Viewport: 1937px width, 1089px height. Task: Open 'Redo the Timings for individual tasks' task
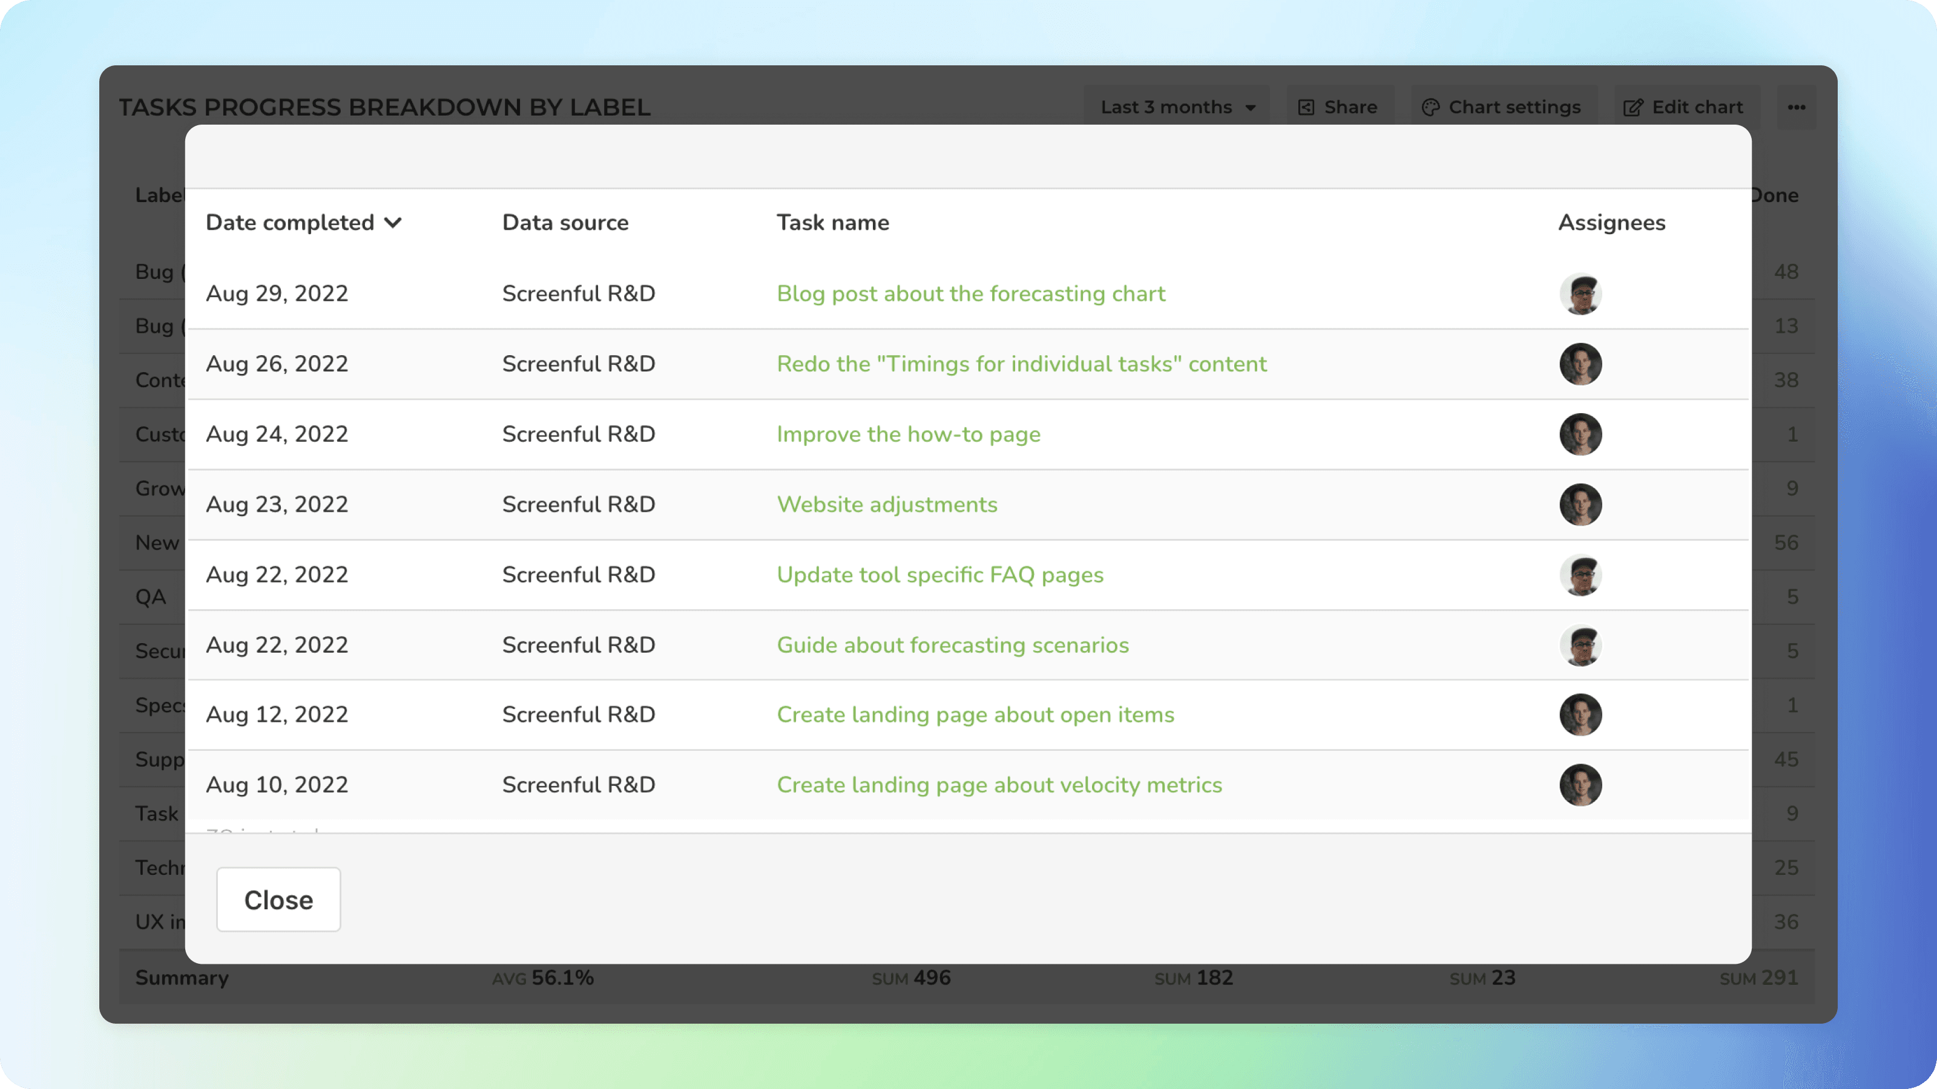(x=1021, y=364)
